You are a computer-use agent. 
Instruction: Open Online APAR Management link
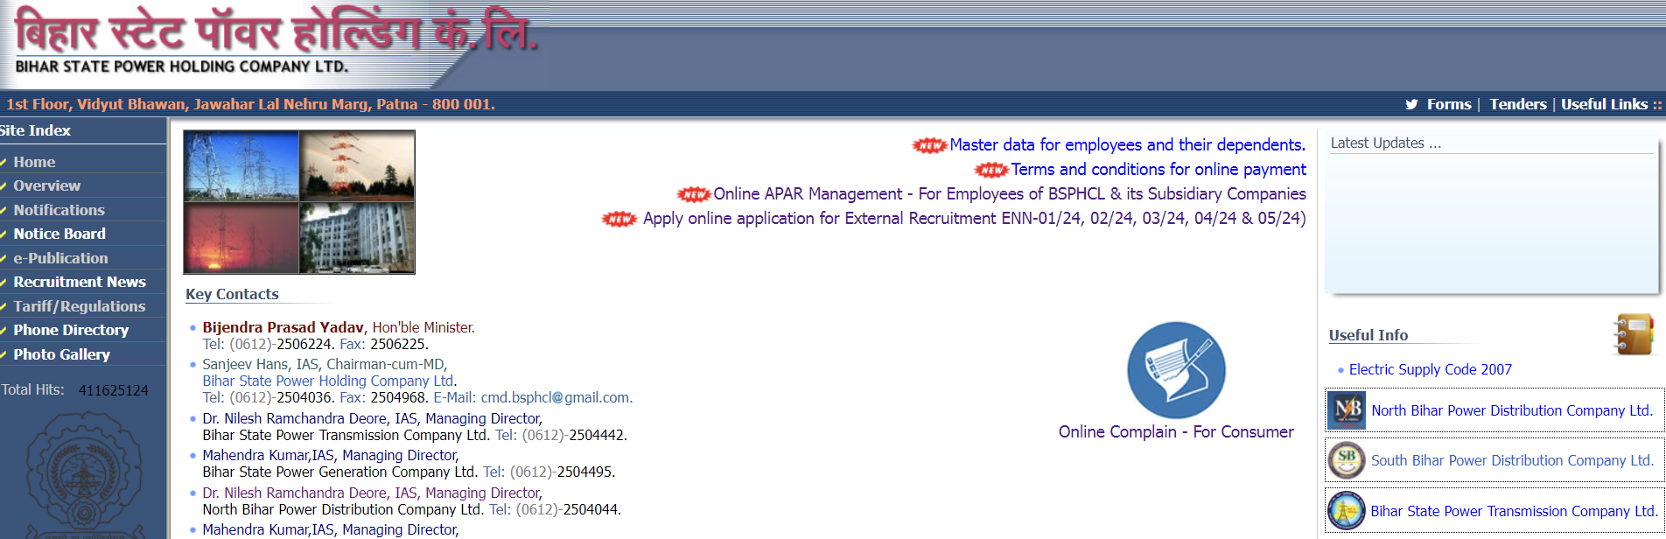coord(1010,194)
